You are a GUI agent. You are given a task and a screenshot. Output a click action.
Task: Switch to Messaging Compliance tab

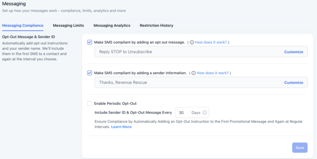tap(22, 26)
